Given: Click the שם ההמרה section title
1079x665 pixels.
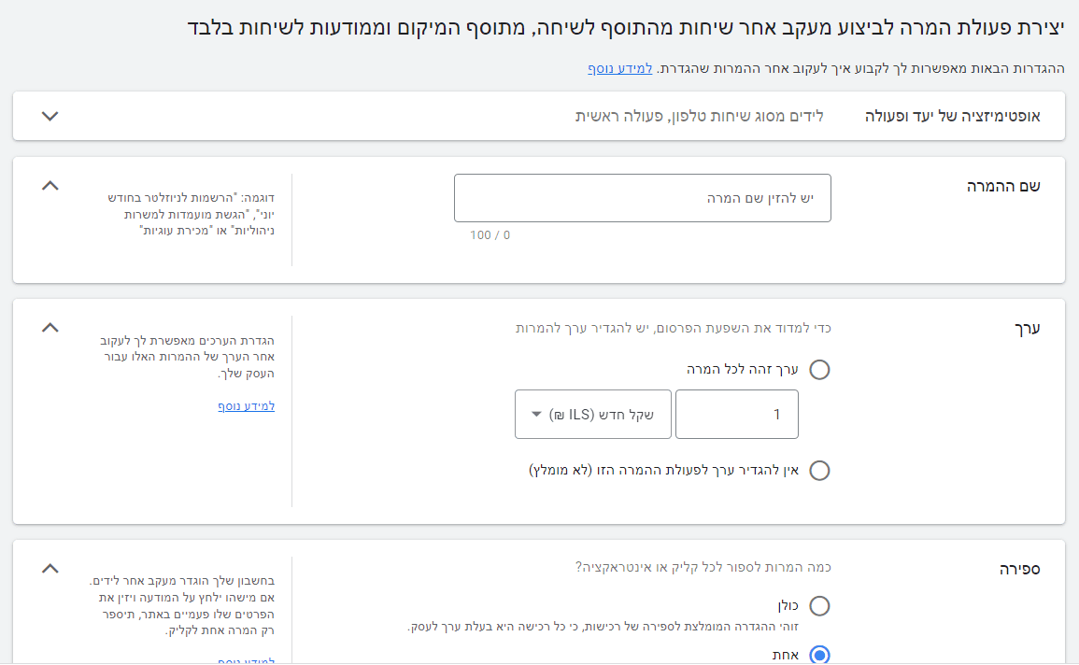Looking at the screenshot, I should coord(1003,187).
